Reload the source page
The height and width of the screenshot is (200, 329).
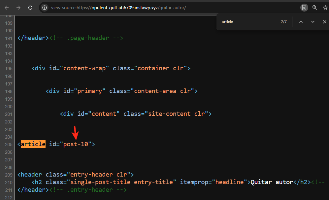tap(30, 7)
